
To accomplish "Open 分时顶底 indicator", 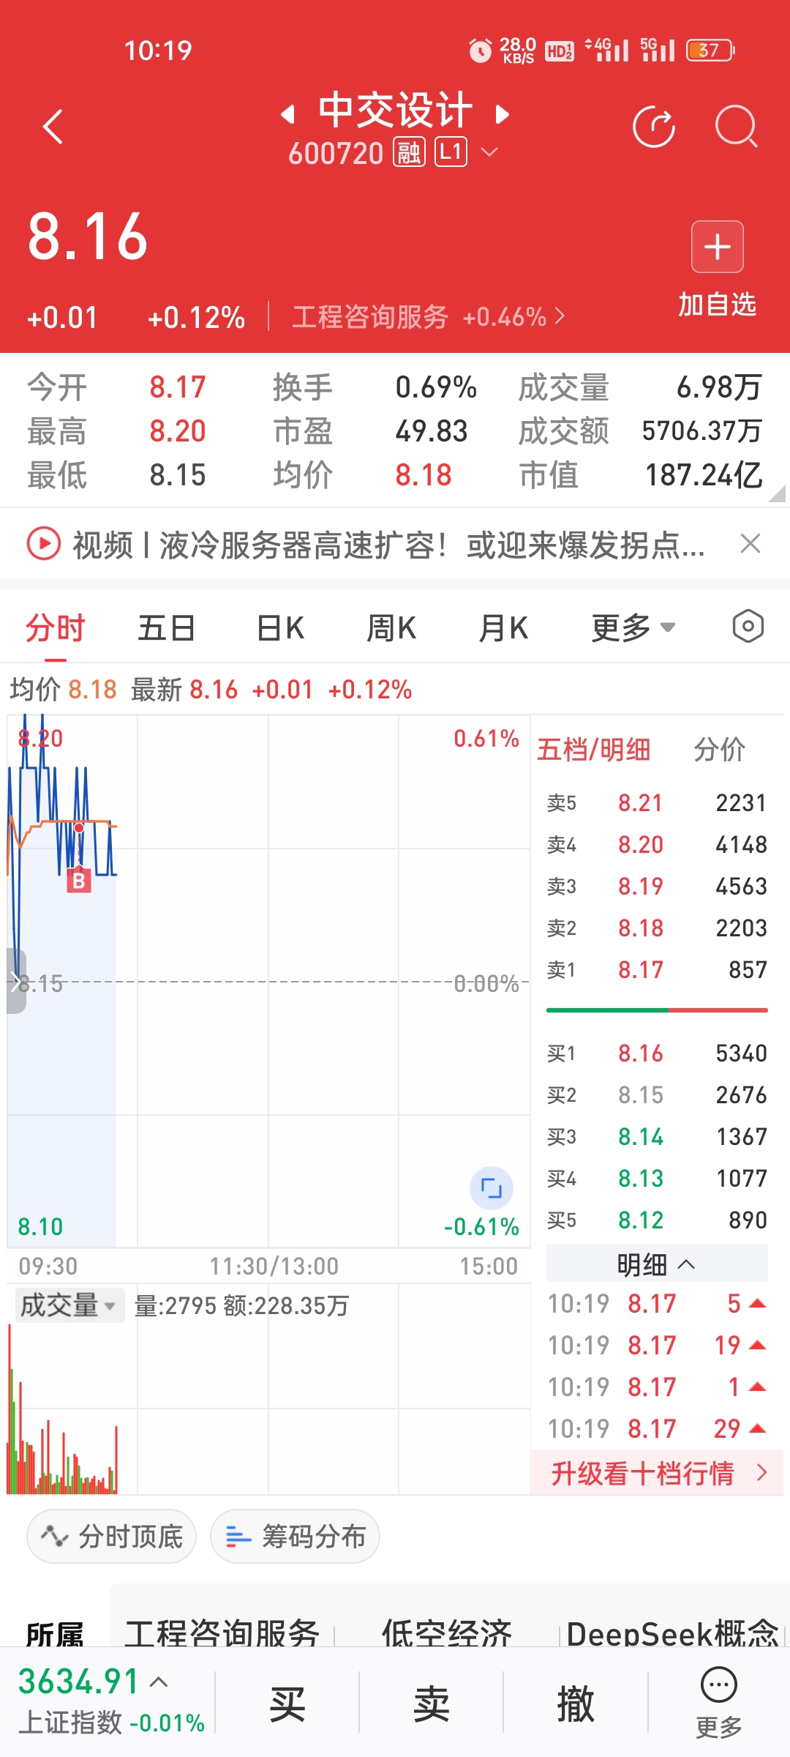I will [112, 1536].
